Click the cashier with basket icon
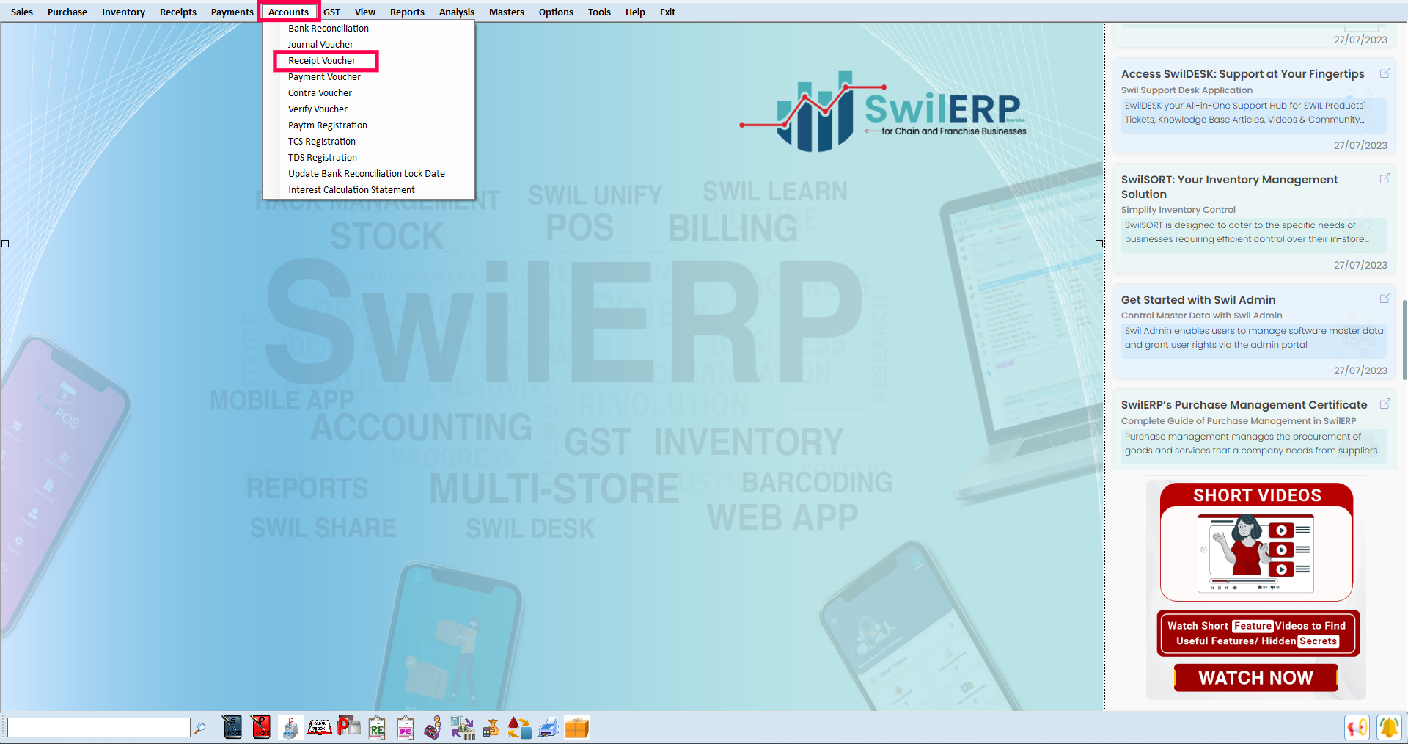 [433, 727]
